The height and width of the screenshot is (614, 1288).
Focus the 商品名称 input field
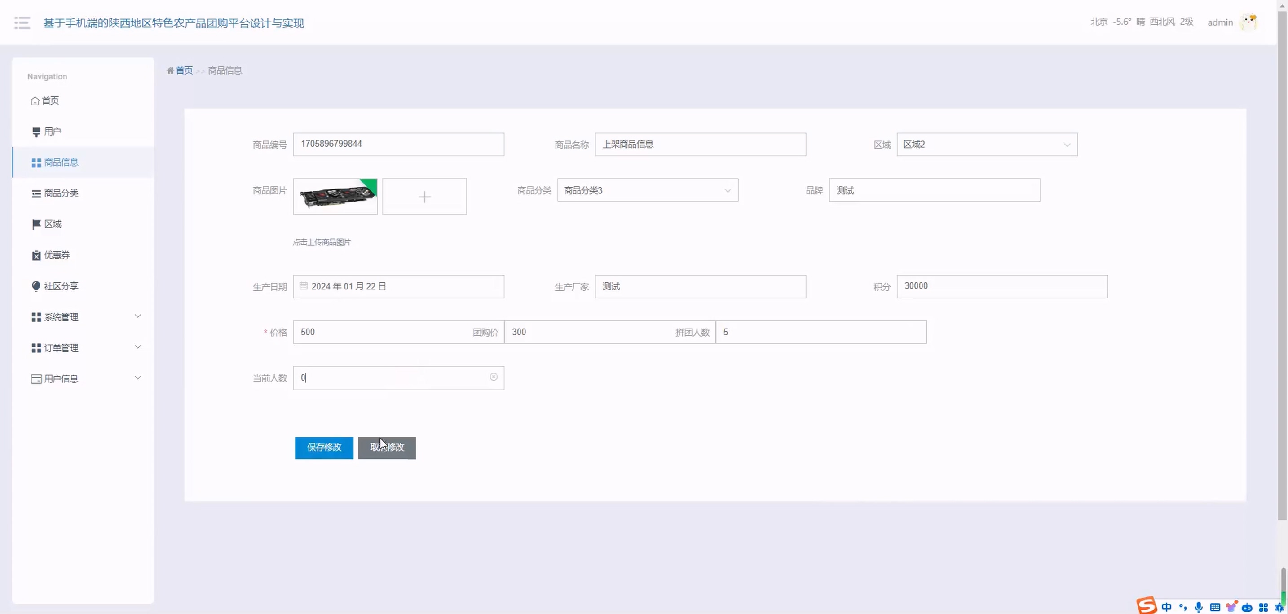(x=701, y=145)
